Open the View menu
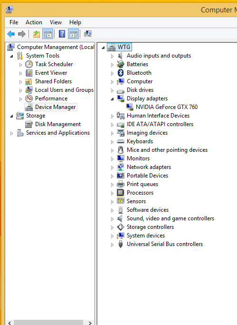The height and width of the screenshot is (325, 237). [x=56, y=22]
